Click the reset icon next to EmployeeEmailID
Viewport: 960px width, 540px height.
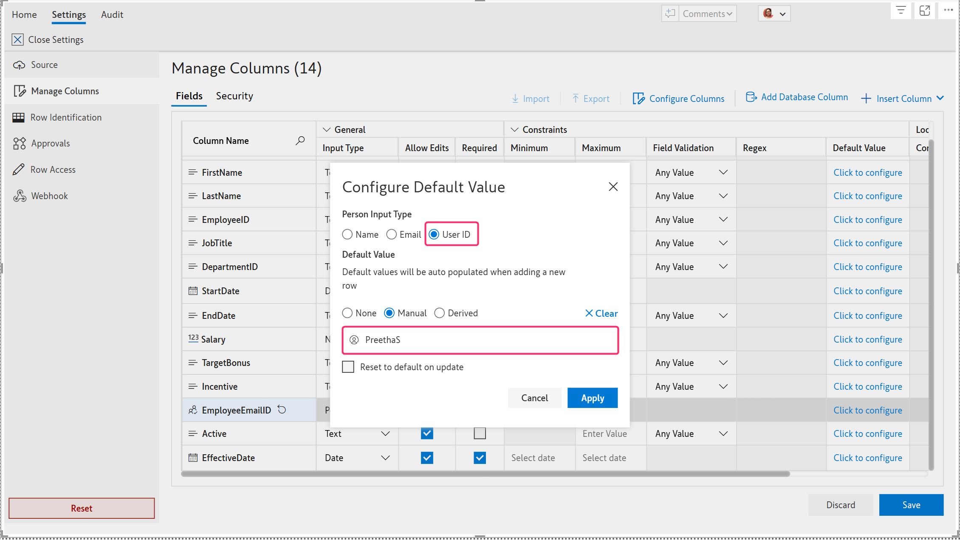click(282, 410)
